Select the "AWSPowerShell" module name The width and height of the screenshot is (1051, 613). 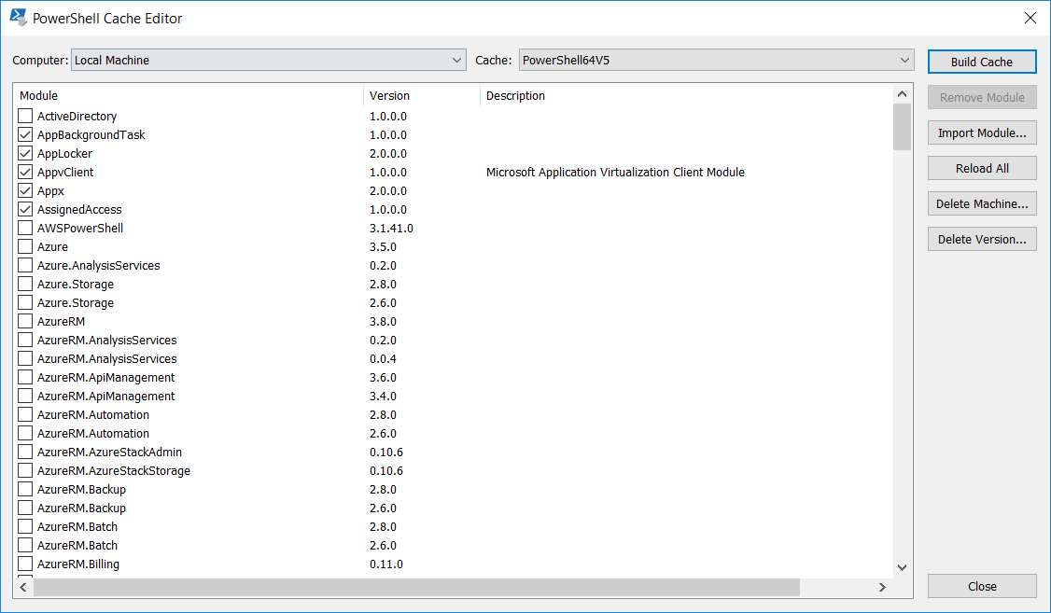coord(80,229)
